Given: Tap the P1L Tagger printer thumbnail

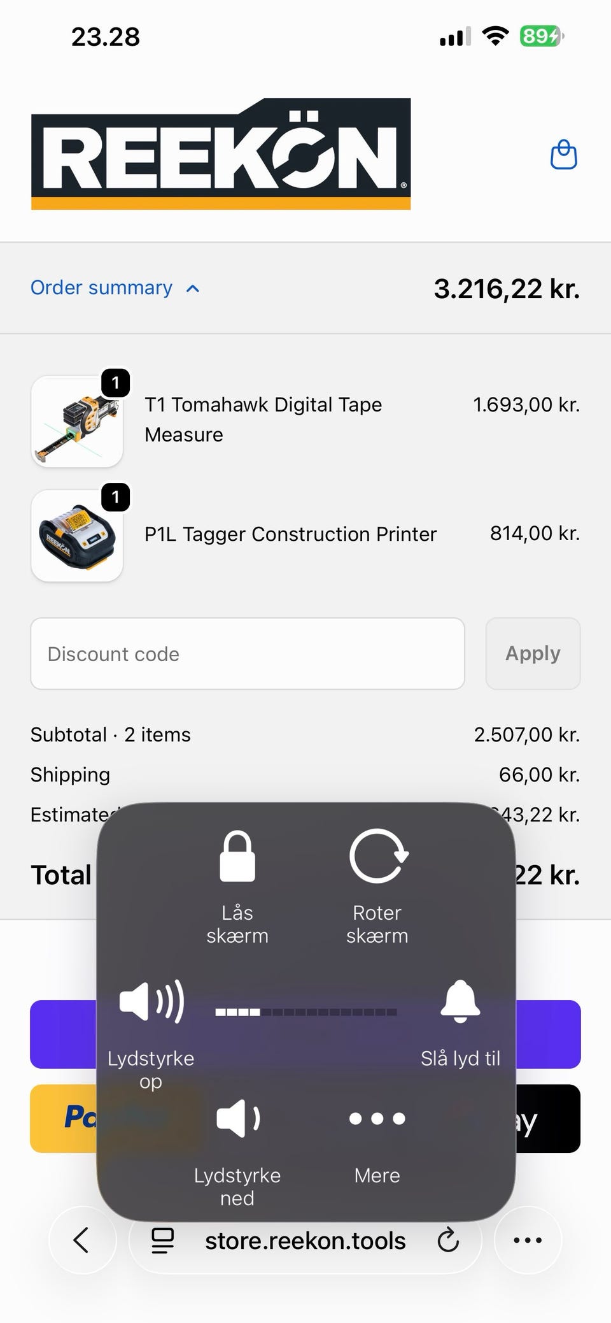Looking at the screenshot, I should 77,535.
